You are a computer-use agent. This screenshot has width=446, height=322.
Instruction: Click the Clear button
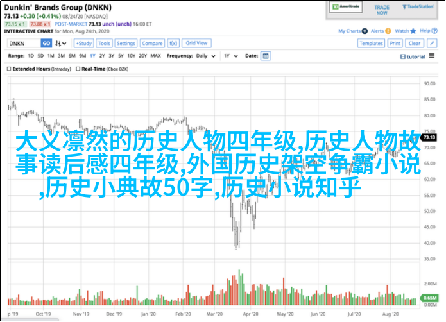415,43
